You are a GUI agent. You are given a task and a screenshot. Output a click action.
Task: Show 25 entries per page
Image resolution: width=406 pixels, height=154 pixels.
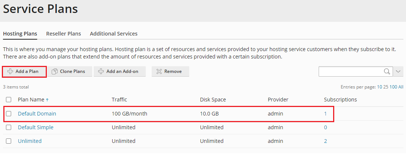pos(386,87)
